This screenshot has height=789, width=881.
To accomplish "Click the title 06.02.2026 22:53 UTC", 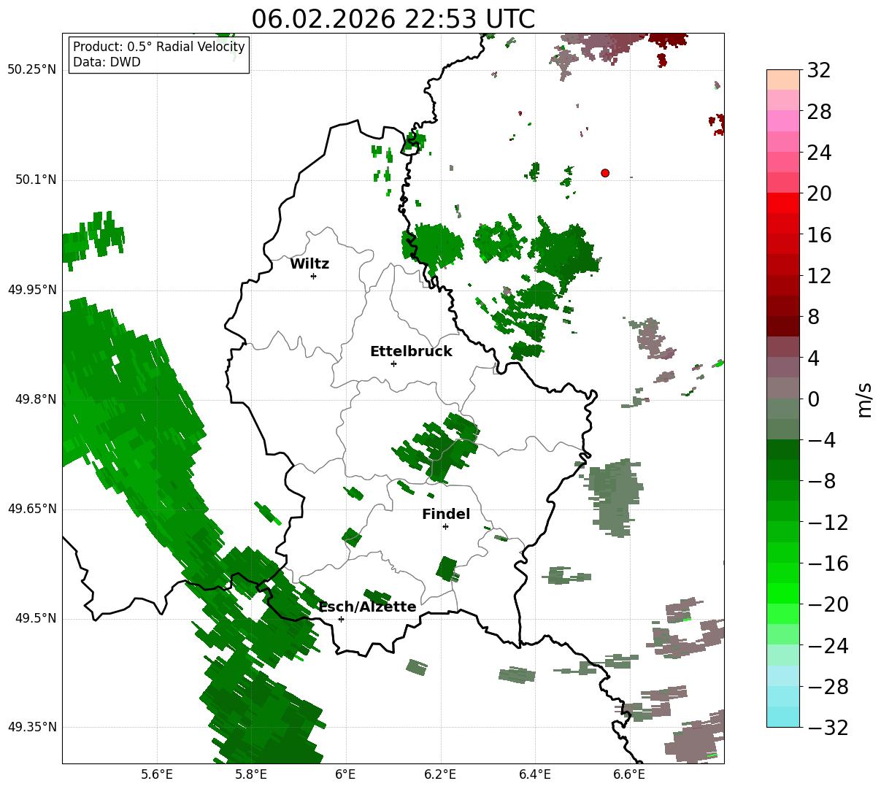I will tap(393, 19).
